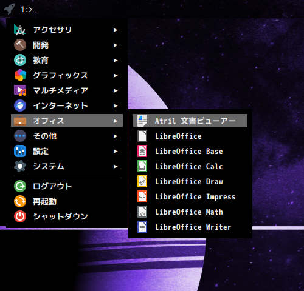Open the 設定 menu category
The width and height of the screenshot is (304, 291).
pos(67,151)
